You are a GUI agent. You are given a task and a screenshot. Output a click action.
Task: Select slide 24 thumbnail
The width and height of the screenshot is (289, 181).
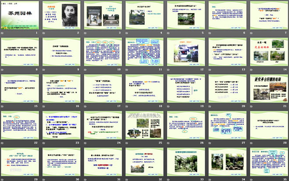(103, 125)
